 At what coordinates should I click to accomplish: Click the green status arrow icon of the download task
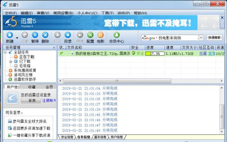pyautogui.click(x=62, y=53)
